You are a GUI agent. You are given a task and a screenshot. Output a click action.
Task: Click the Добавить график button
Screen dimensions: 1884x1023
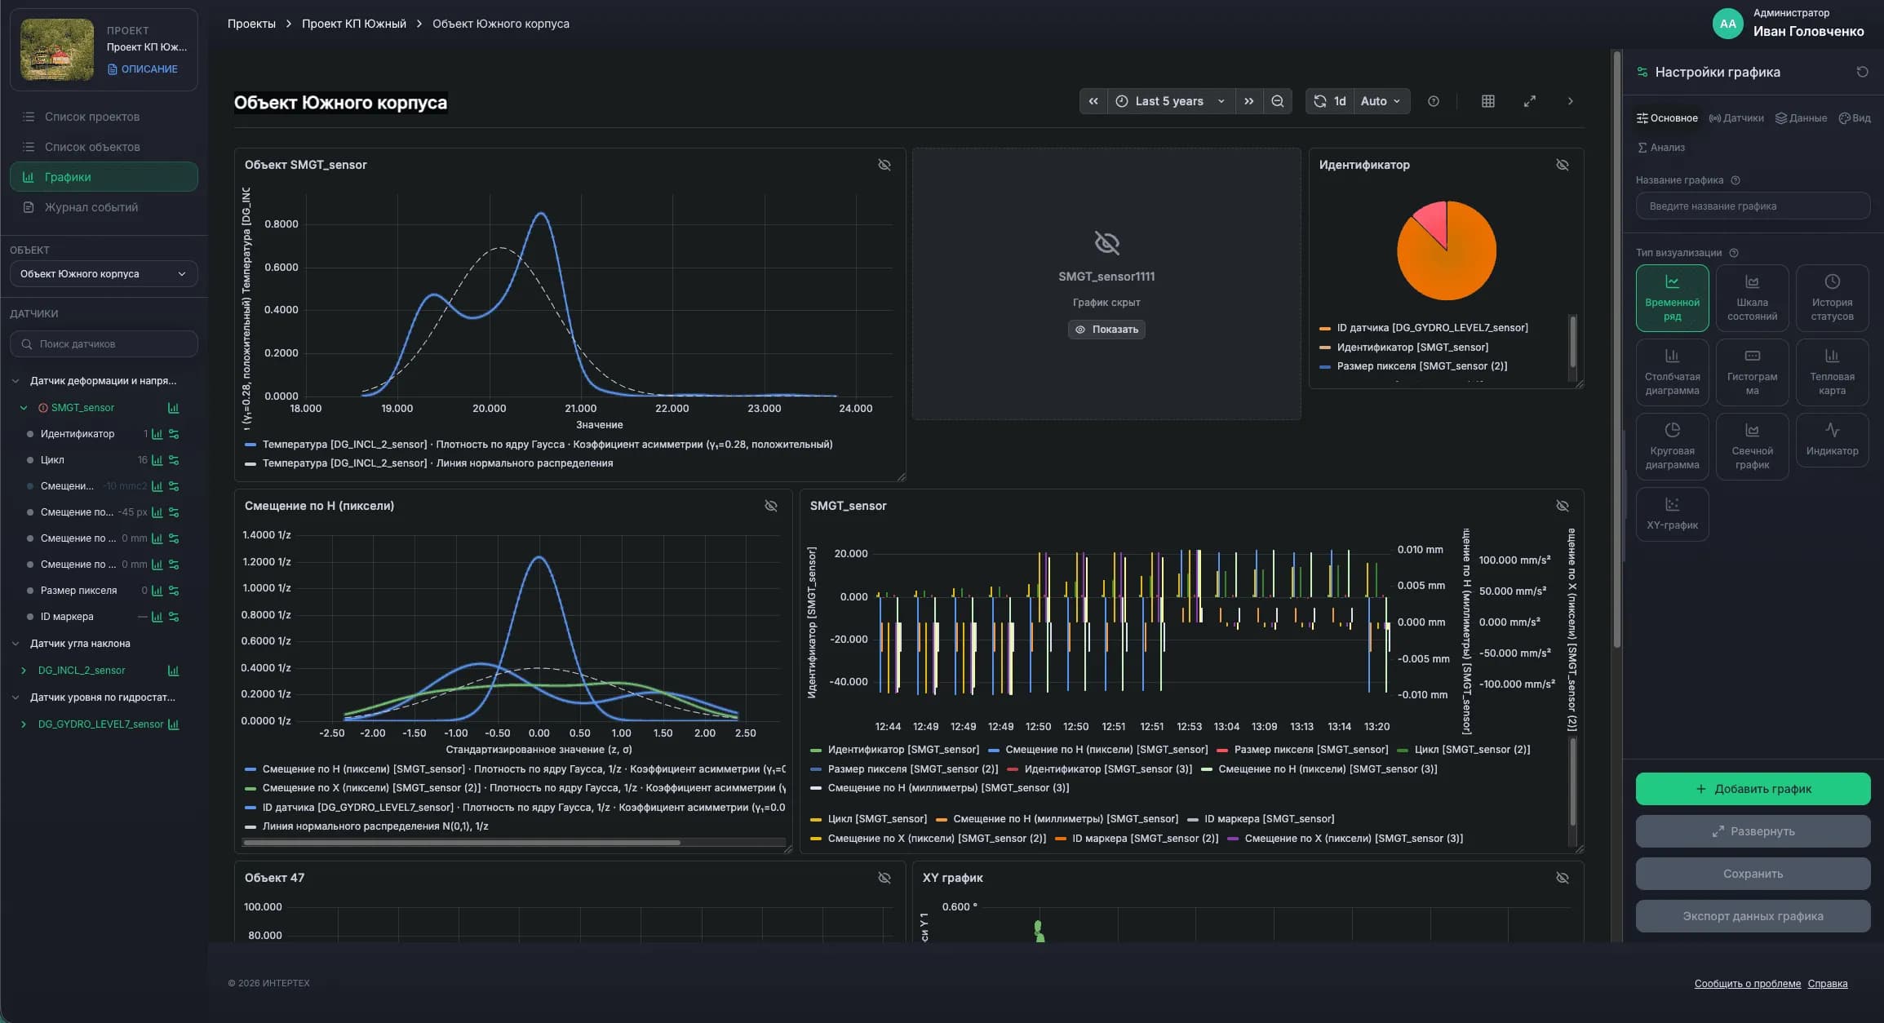[1753, 789]
